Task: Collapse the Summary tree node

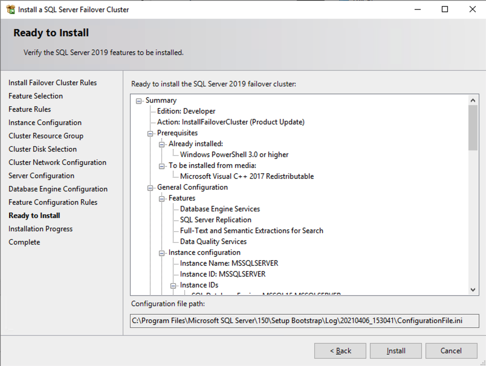Action: [x=139, y=100]
